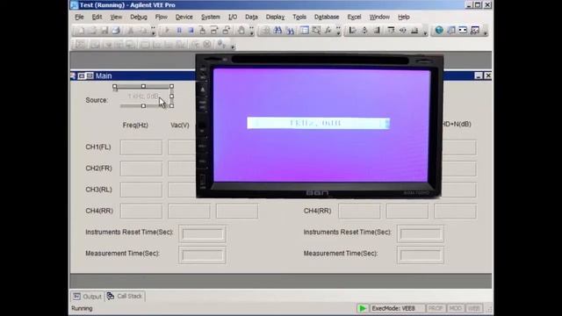Click the New file toolbar icon
562x316 pixels.
click(81, 31)
